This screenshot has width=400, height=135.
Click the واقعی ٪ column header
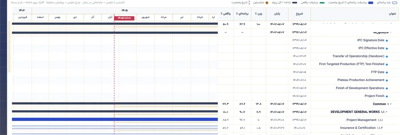[226, 14]
